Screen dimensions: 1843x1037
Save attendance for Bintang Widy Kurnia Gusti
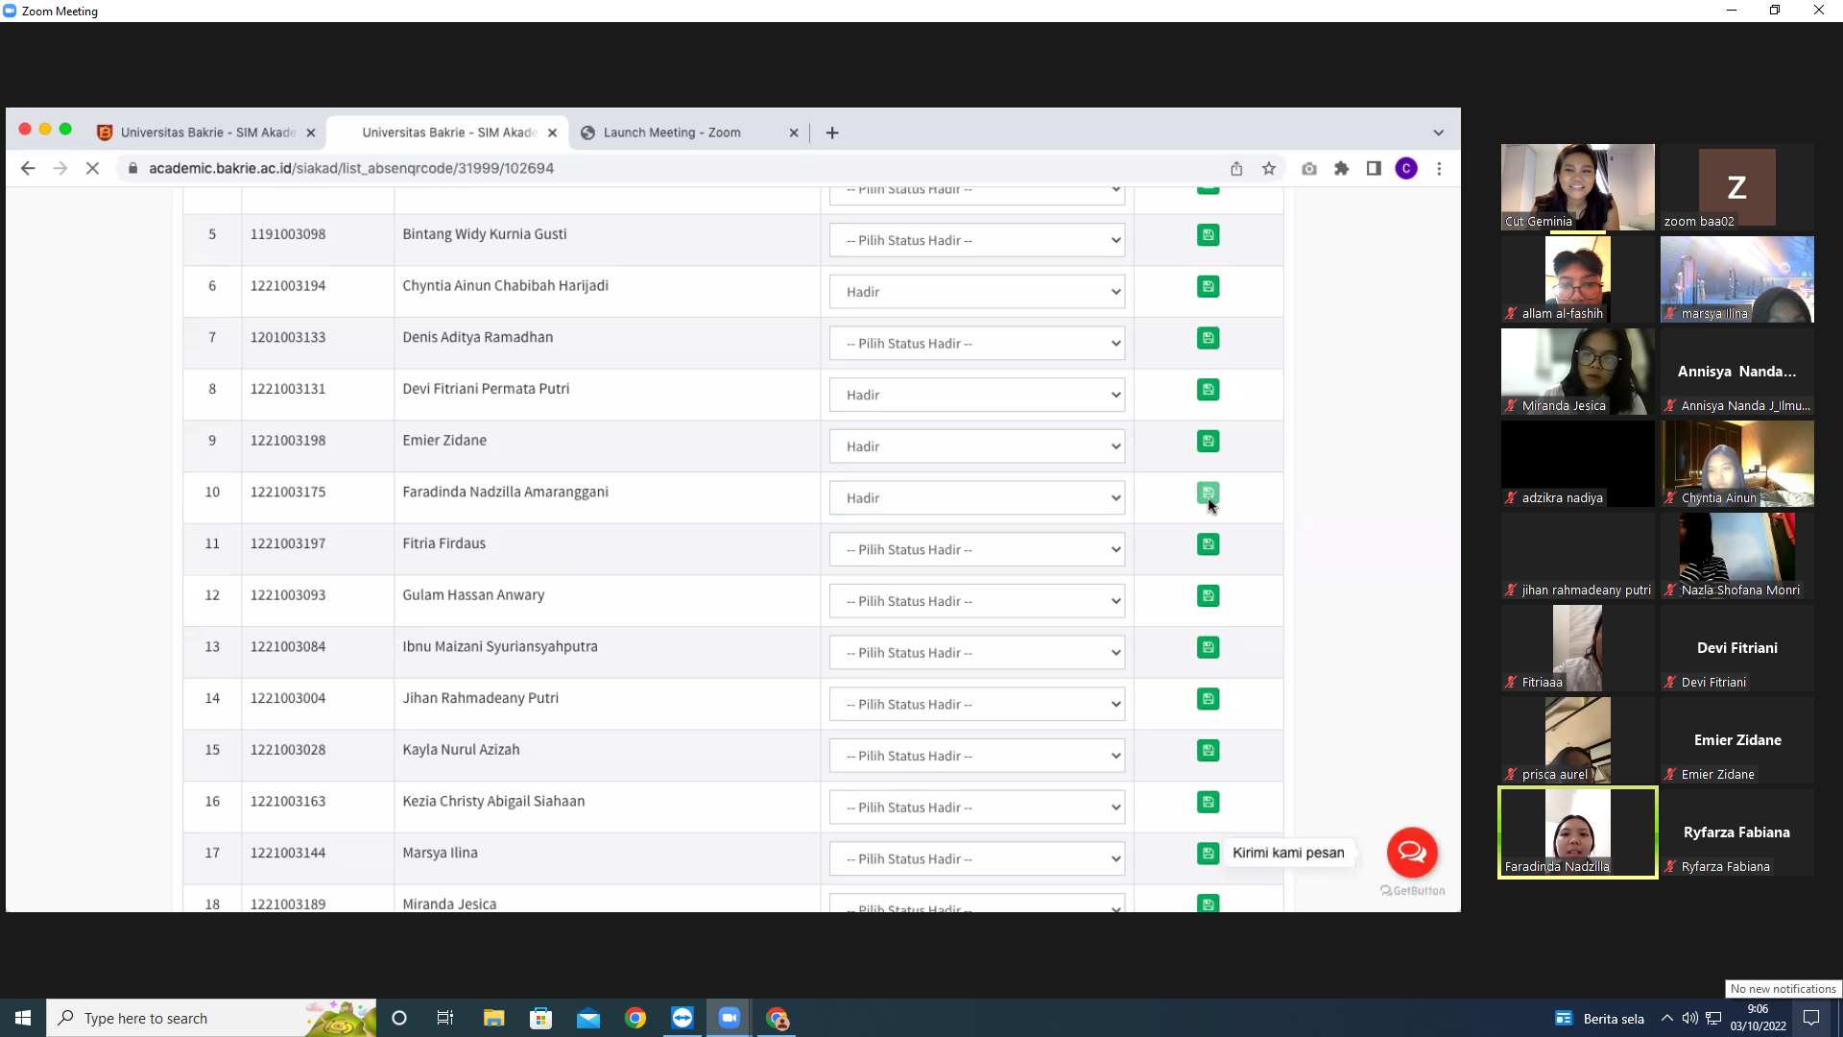pos(1208,235)
